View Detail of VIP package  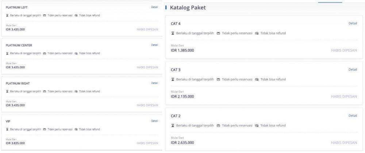tap(154, 121)
